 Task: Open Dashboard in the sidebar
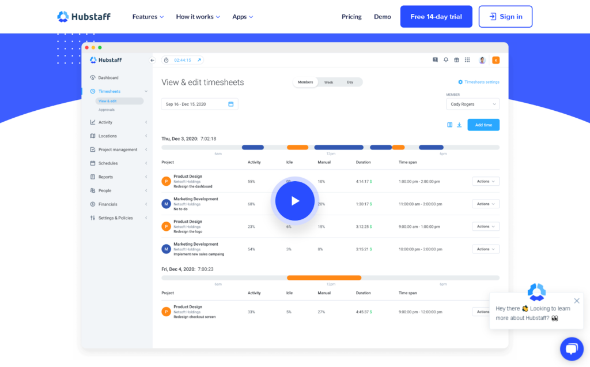pos(108,78)
